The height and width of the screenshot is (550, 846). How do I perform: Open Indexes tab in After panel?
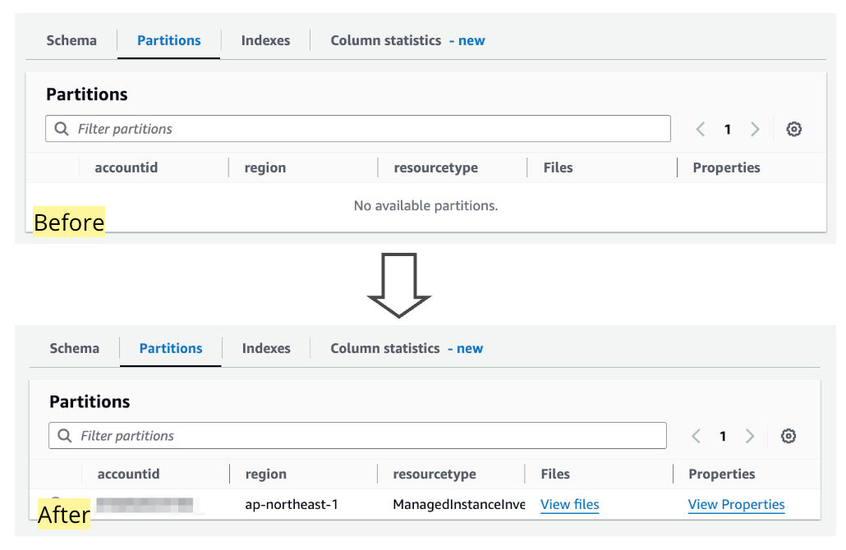coord(266,348)
